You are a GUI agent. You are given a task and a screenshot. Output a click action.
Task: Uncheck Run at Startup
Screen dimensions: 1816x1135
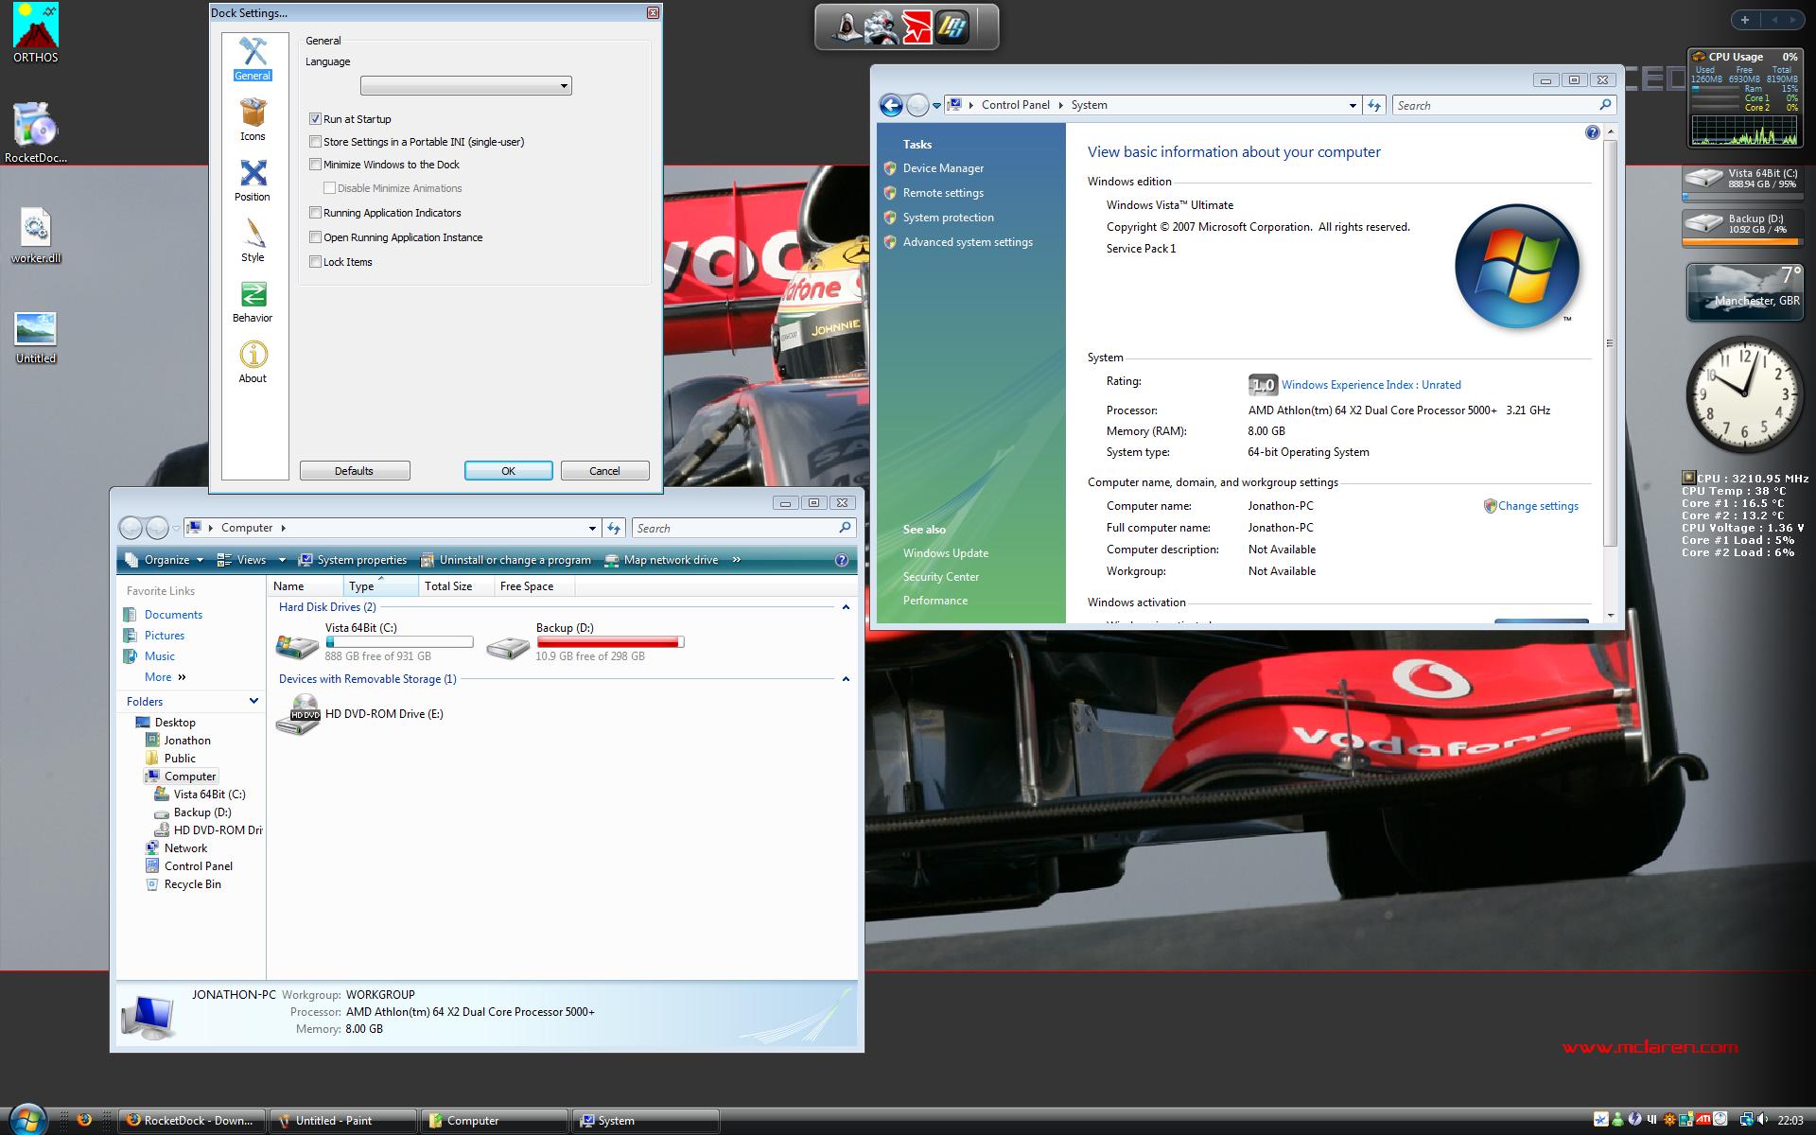[x=316, y=119]
